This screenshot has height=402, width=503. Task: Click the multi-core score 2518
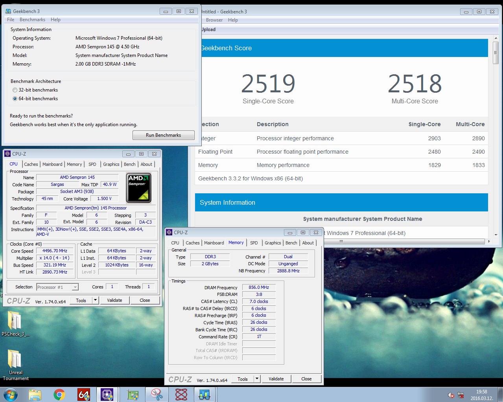(415, 84)
